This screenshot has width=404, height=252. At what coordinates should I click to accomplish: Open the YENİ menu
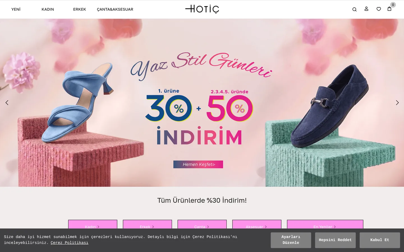[16, 9]
